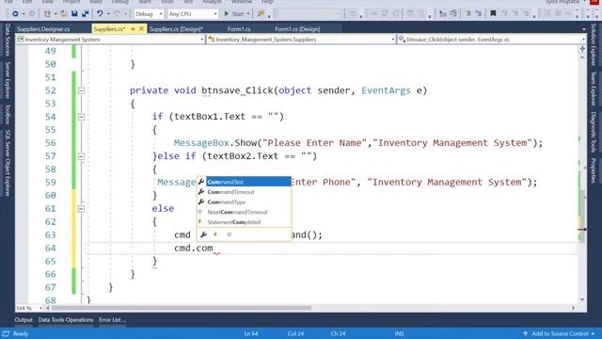The image size is (602, 339).
Task: Select StatementCompleted in IntelliSense list
Action: pyautogui.click(x=245, y=222)
